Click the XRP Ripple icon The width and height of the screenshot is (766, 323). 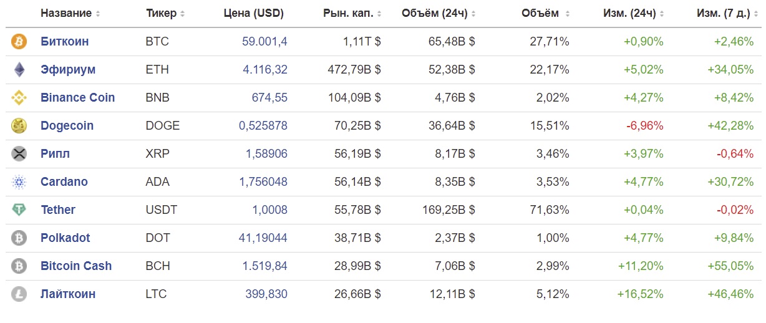click(x=19, y=154)
